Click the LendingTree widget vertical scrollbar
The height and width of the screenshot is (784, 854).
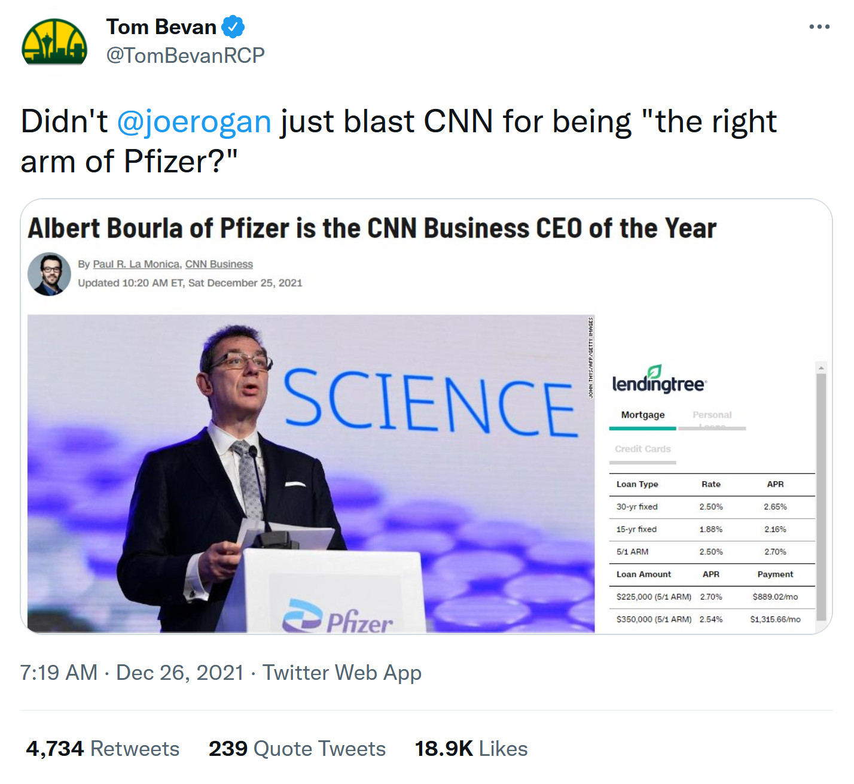tap(821, 497)
